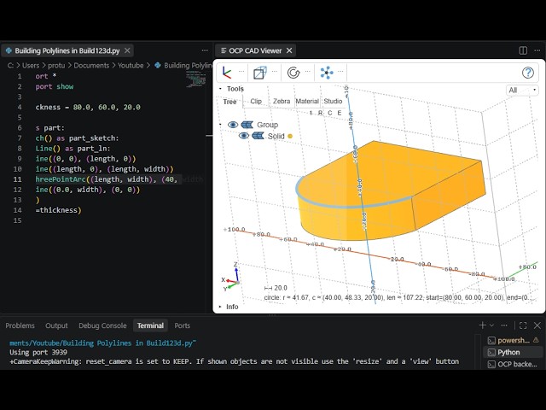Close the Building Polylines in Build123d.py tab
The height and width of the screenshot is (410, 546).
pos(127,50)
